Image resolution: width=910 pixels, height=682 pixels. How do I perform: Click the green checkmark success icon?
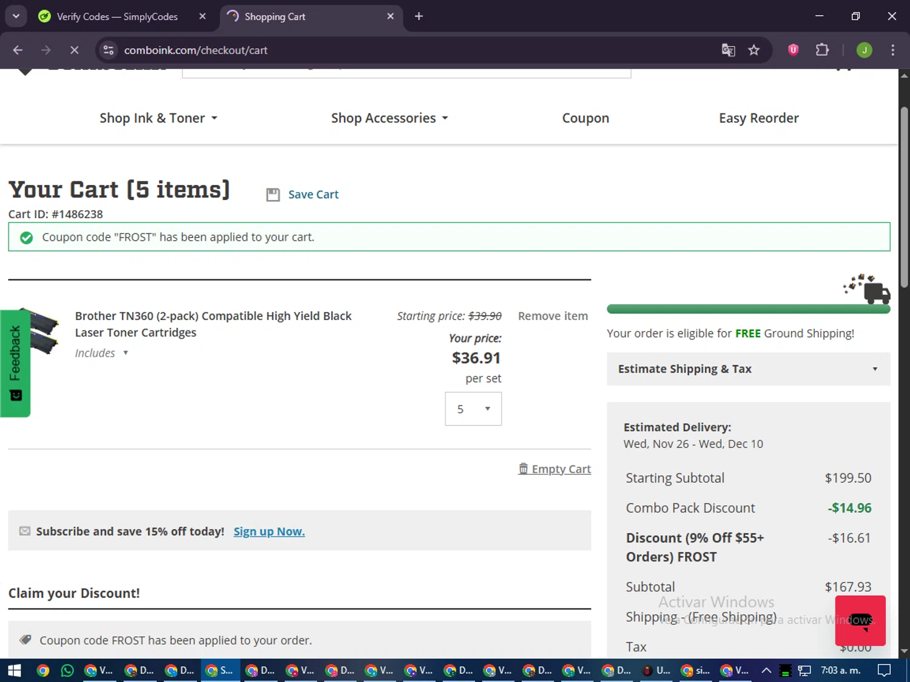coord(26,237)
